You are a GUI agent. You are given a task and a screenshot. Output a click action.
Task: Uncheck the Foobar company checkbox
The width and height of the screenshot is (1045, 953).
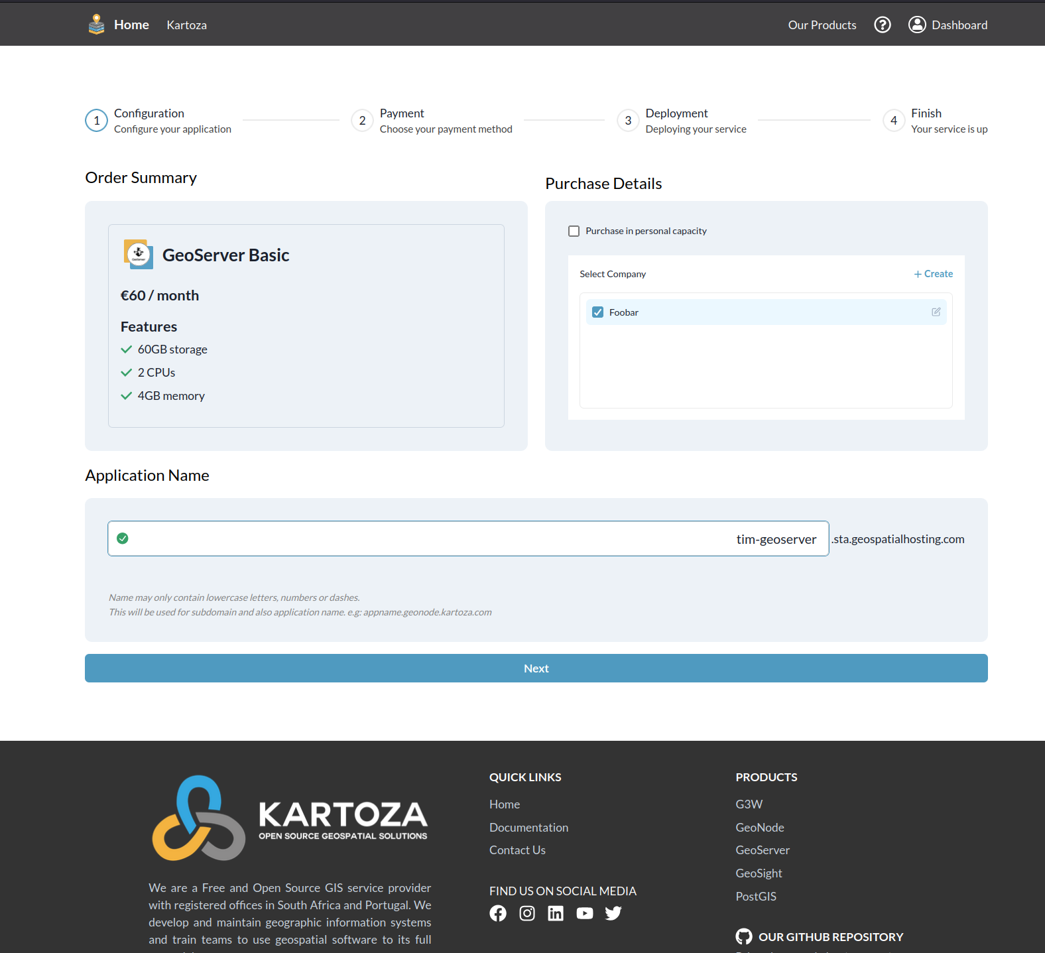[598, 312]
